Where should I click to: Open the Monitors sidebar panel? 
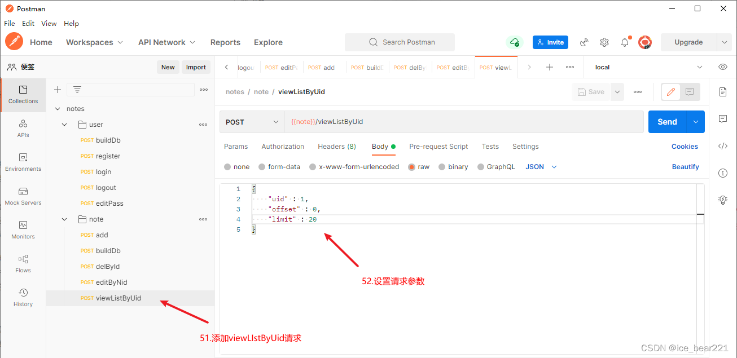pos(23,230)
